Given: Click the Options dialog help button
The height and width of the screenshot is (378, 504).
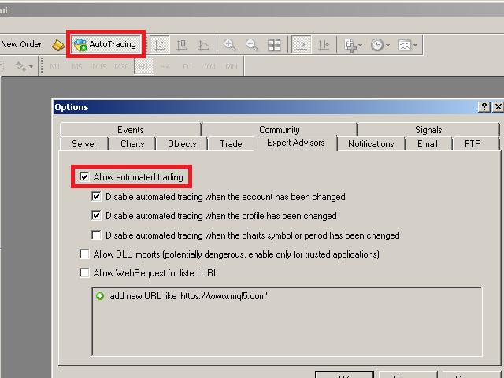Looking at the screenshot, I should click(x=484, y=107).
